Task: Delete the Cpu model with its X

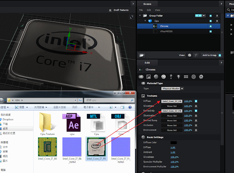Action: 217,21
